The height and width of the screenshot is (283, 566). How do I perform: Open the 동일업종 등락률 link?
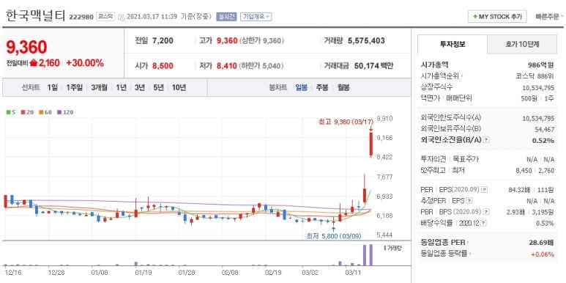coord(446,254)
